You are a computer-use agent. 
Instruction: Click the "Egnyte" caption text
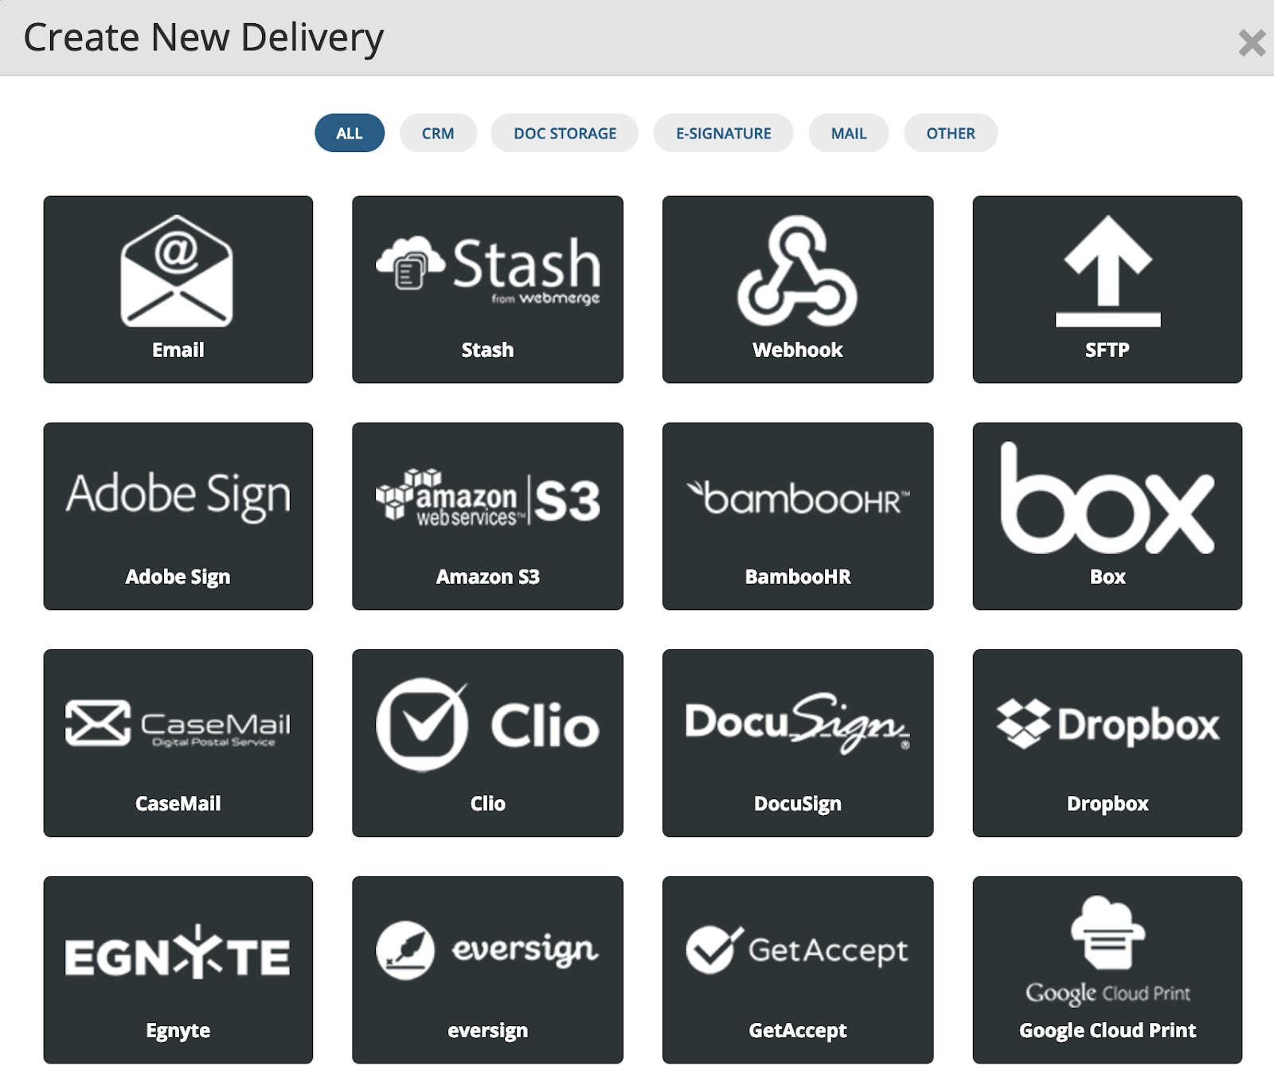click(x=178, y=1031)
